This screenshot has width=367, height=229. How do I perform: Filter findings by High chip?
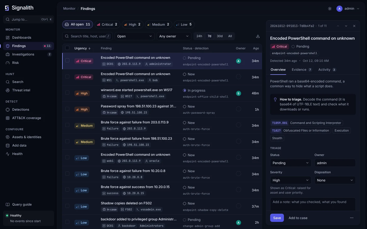pos(133,24)
